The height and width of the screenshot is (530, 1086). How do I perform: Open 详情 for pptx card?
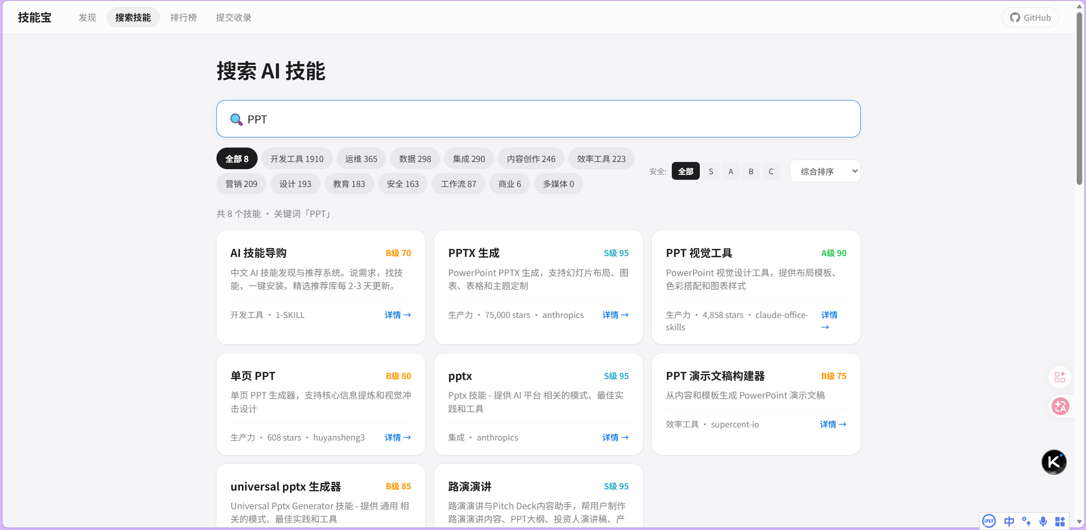pyautogui.click(x=615, y=438)
